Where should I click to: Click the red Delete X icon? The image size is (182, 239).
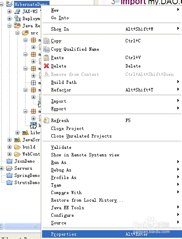click(x=46, y=66)
